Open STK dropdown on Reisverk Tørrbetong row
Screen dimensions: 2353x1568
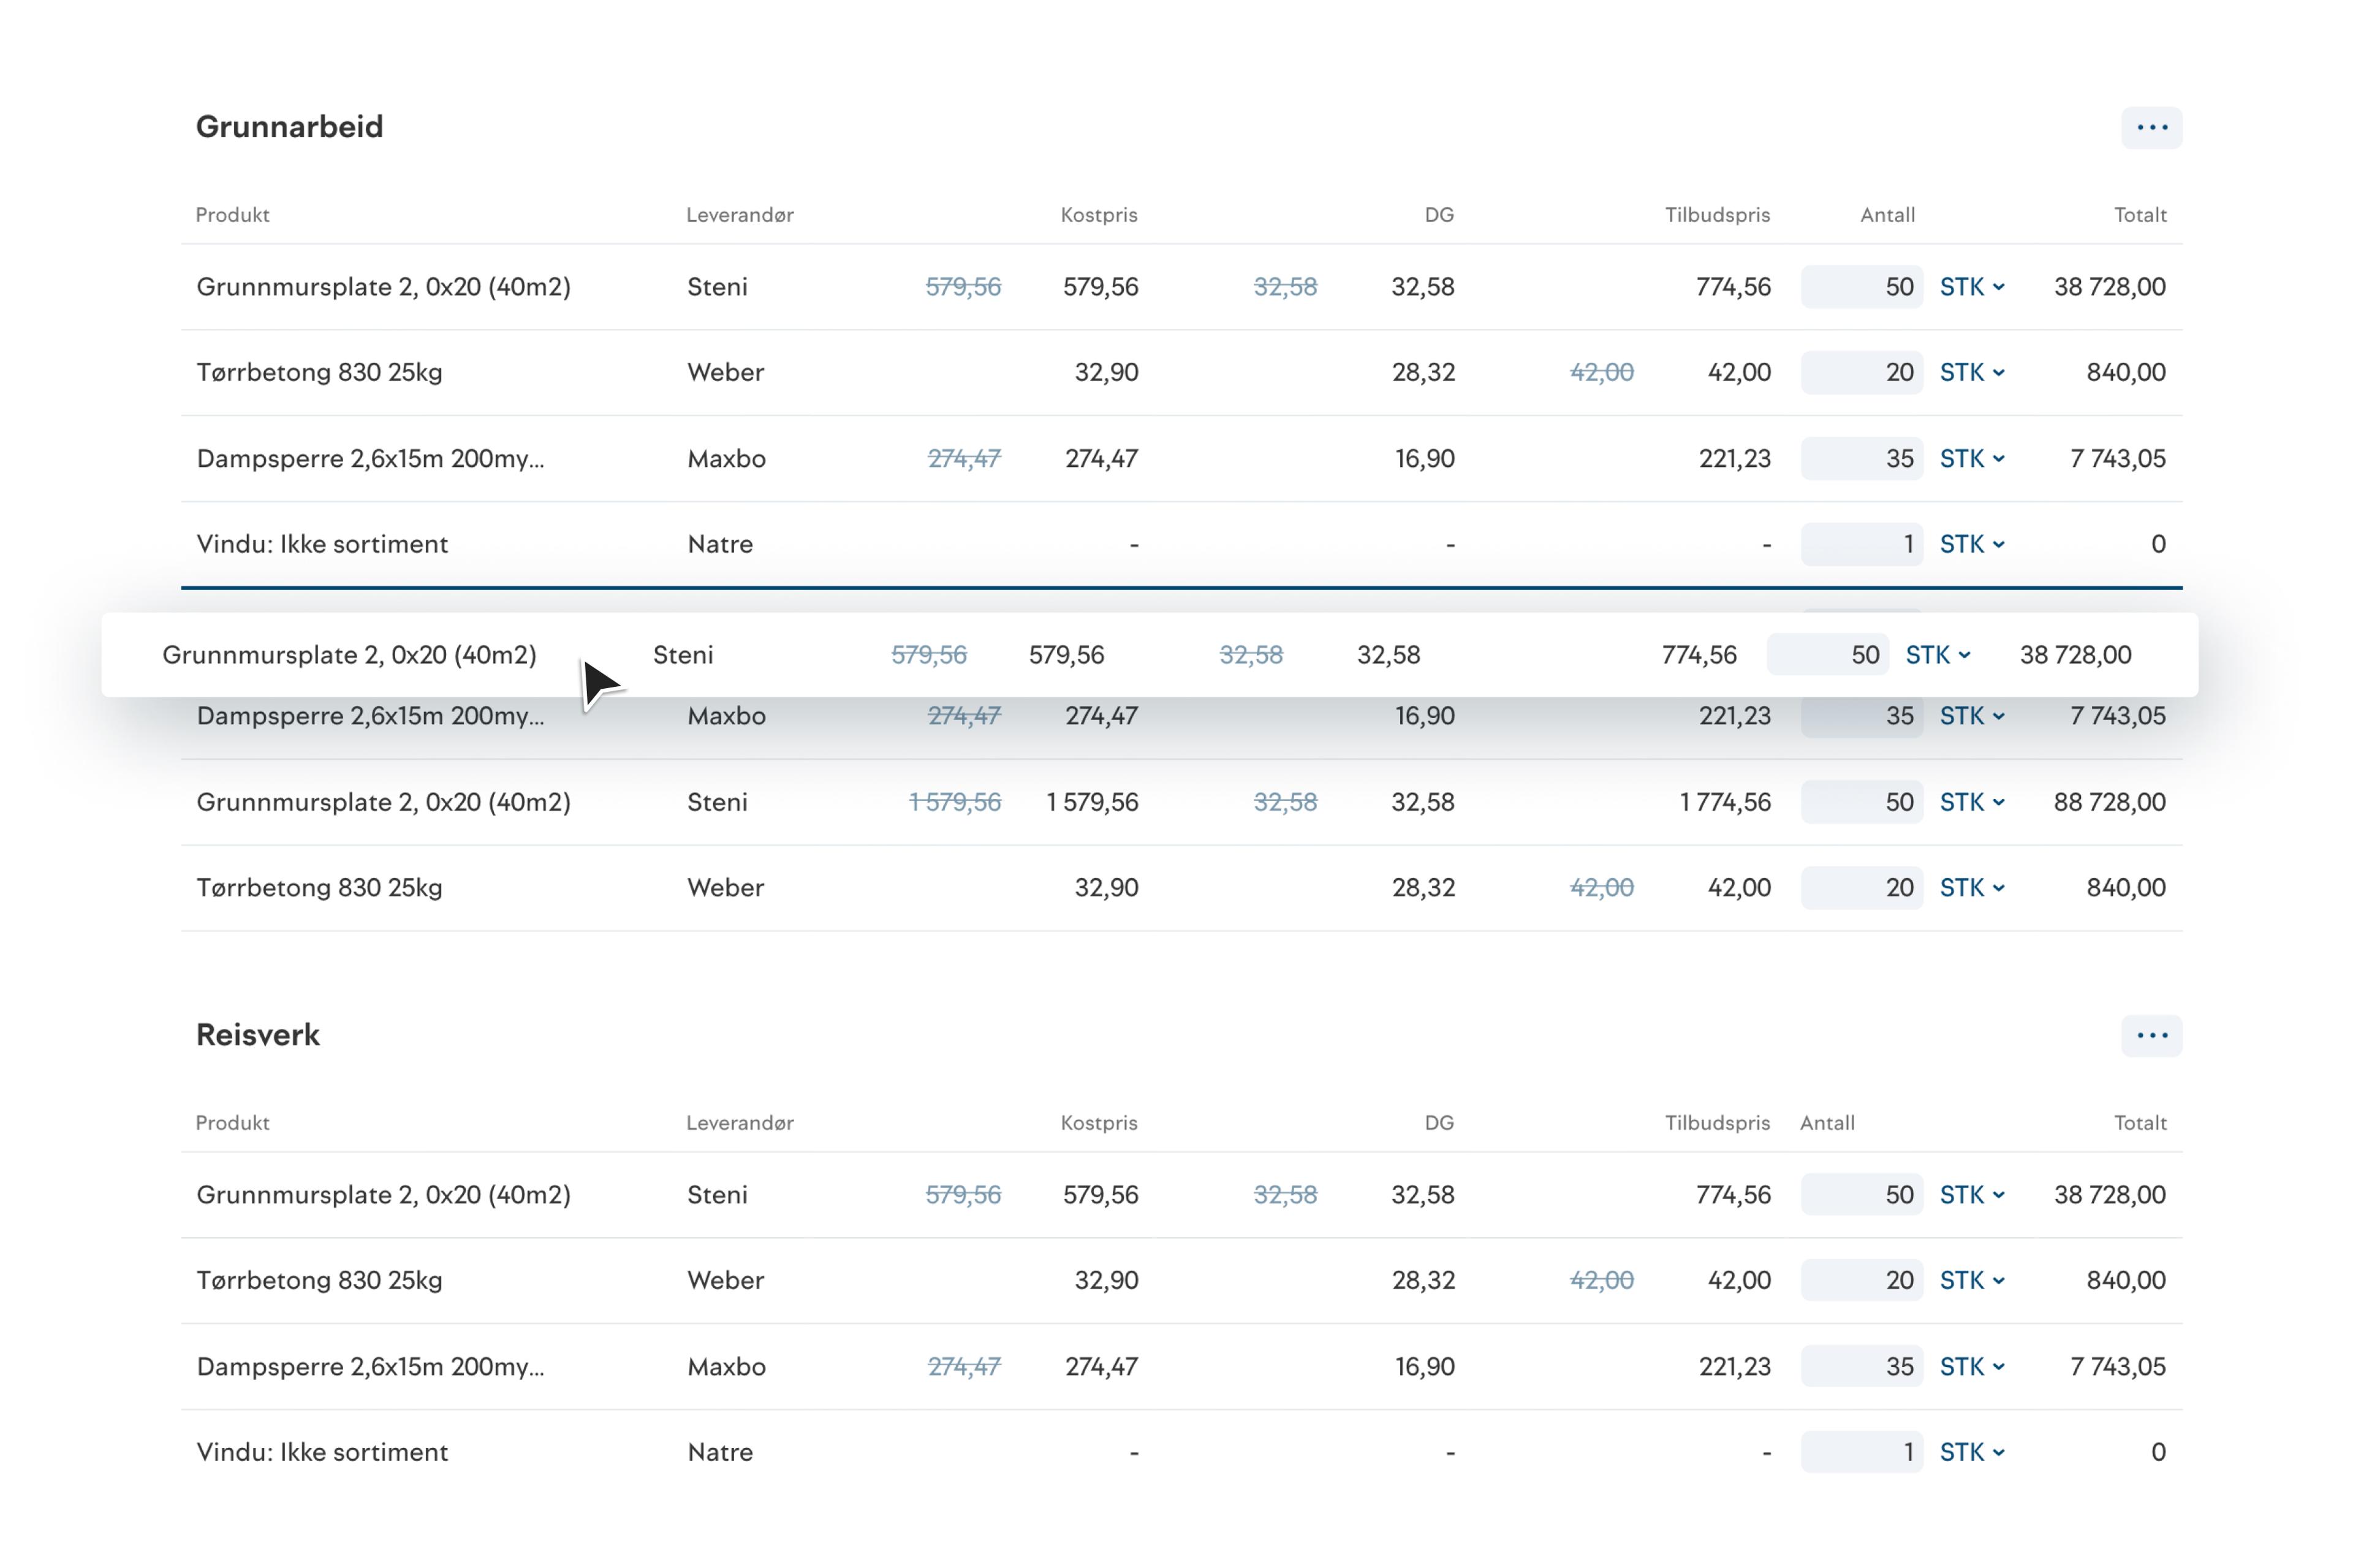[x=1971, y=1280]
